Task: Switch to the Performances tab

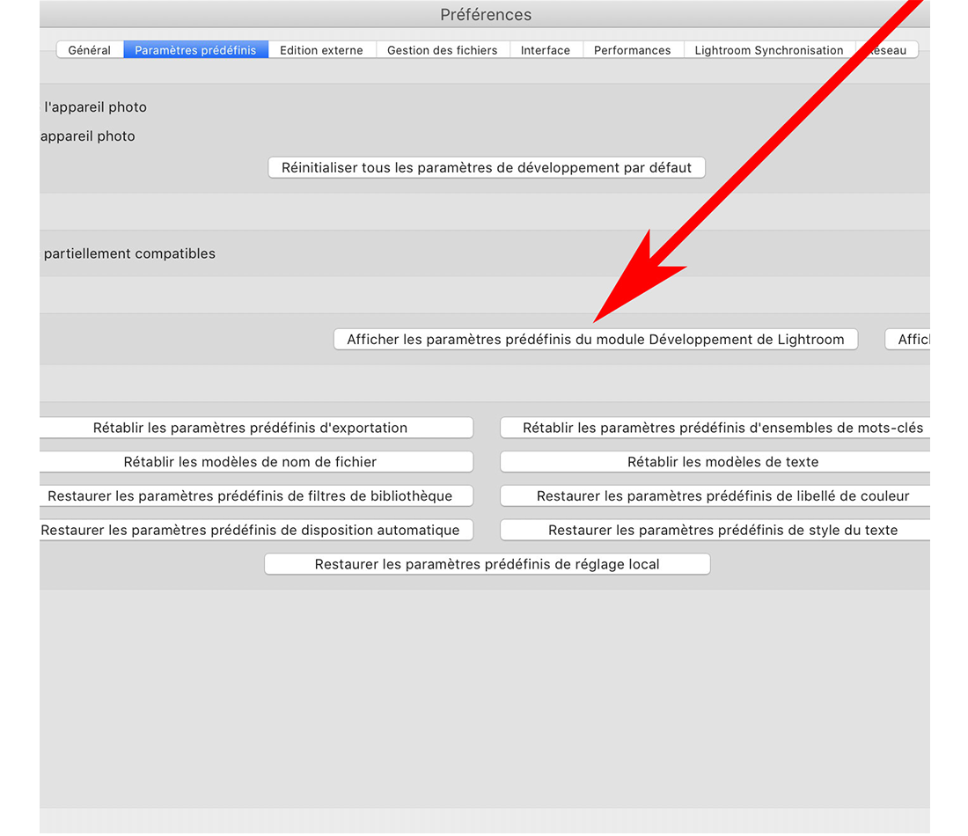Action: pyautogui.click(x=632, y=50)
